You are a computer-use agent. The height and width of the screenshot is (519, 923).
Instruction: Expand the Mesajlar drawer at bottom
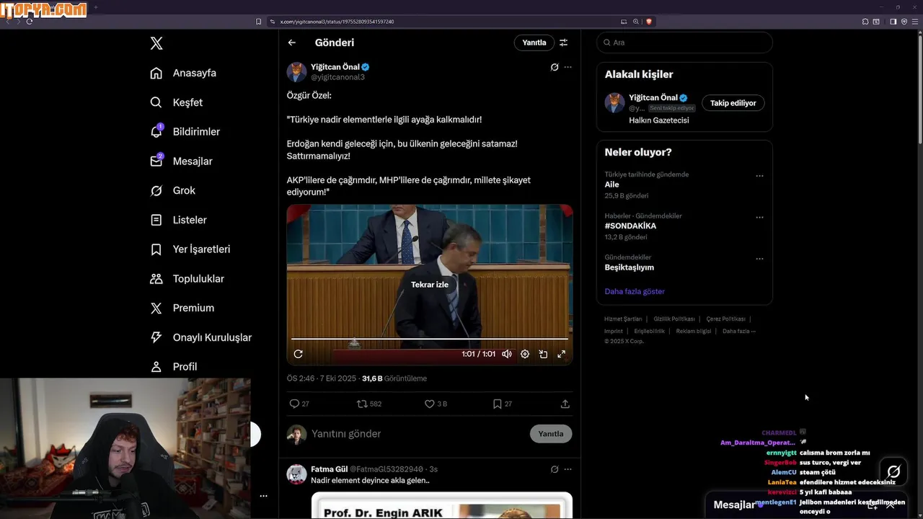(x=890, y=505)
